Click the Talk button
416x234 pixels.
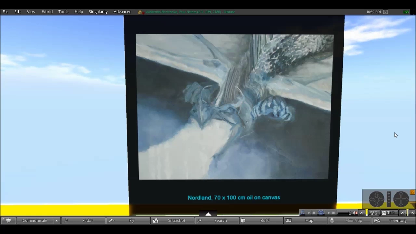389,213
